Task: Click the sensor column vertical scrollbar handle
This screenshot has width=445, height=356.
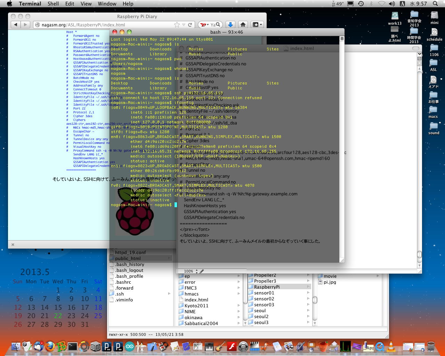Action: [x=315, y=300]
